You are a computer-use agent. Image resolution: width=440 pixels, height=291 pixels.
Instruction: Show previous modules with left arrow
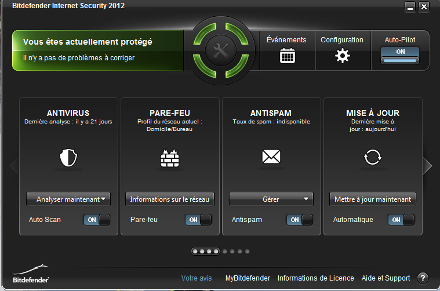pos(14,166)
